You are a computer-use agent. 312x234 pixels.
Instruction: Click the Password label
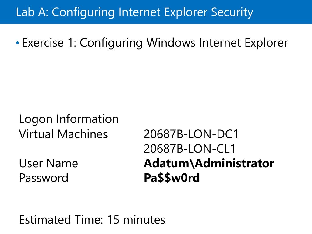click(44, 178)
